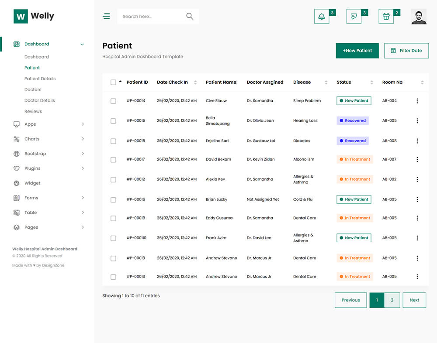This screenshot has width=437, height=343.
Task: Click the Search here input field
Action: pos(151,17)
